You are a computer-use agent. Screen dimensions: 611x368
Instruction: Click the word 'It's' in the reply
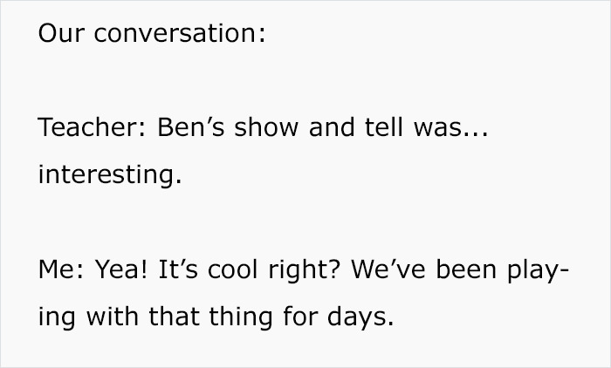(178, 269)
